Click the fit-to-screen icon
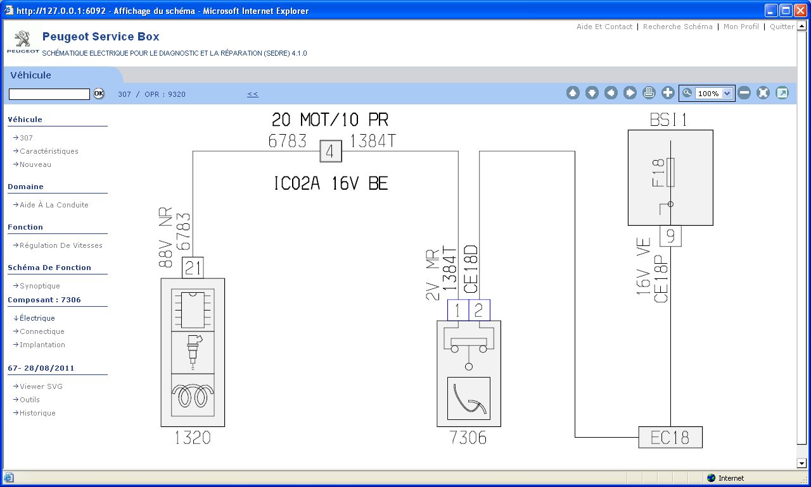 [x=763, y=93]
